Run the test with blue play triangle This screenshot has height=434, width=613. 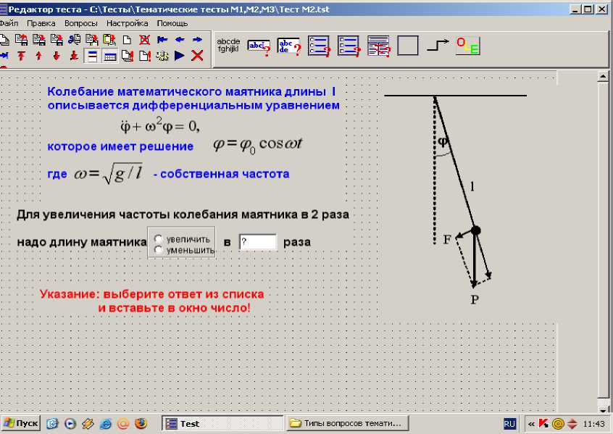180,56
